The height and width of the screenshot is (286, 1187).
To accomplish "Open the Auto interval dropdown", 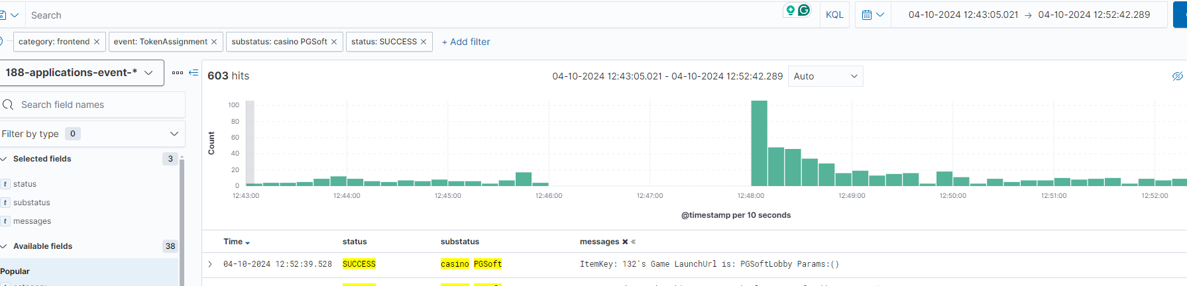I will tap(825, 76).
